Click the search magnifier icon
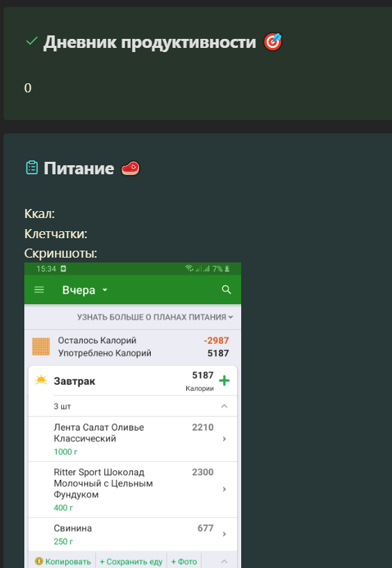The image size is (392, 568). tap(227, 290)
